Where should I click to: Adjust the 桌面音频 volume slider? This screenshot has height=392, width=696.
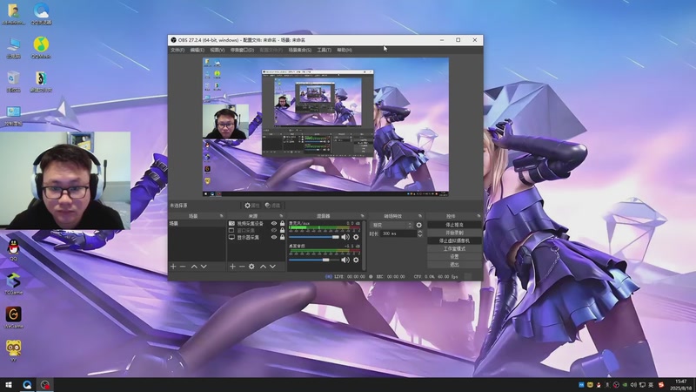(314, 260)
